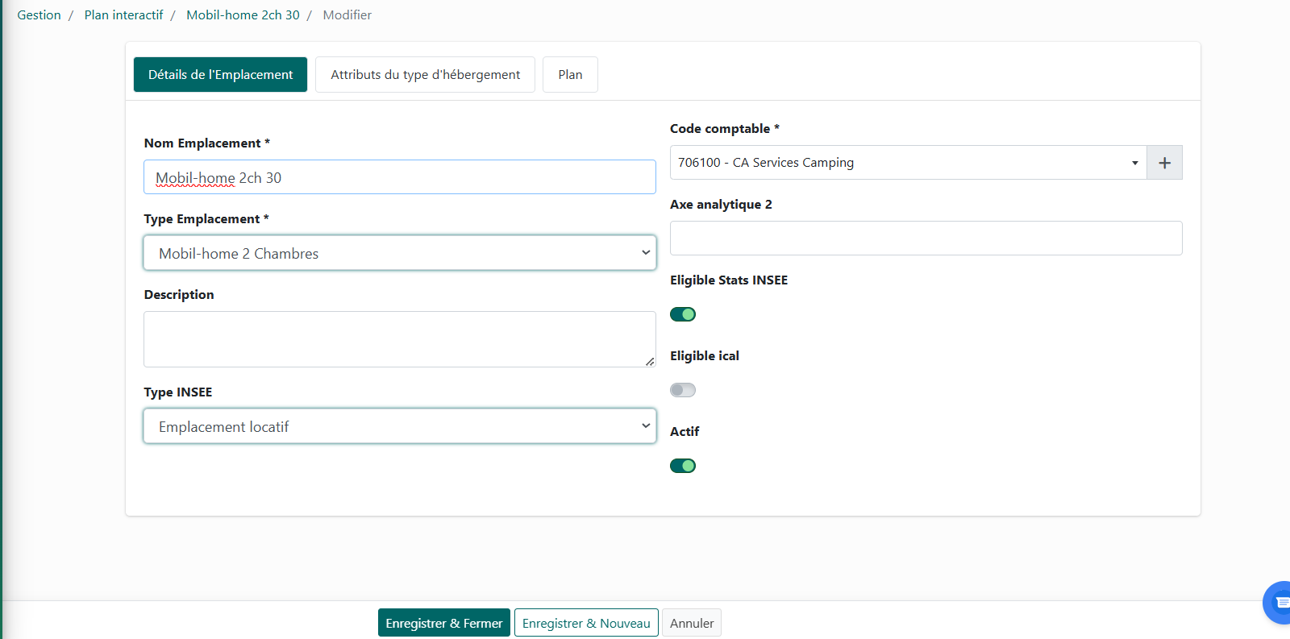Expand the Type INSEE dropdown
Screen dimensions: 1290x639
400,426
